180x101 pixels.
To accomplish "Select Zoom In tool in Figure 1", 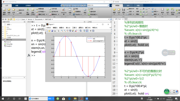I will click(x=62, y=31).
